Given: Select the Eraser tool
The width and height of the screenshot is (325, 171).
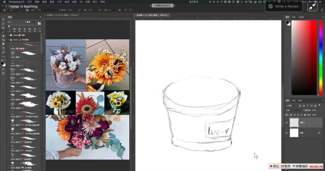Looking at the screenshot, I should 3,36.
